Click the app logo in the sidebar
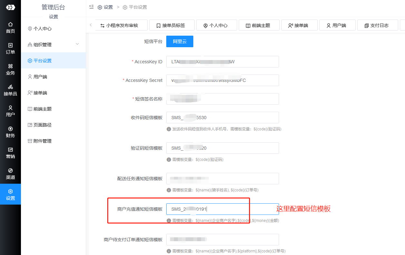 [x=10, y=7]
